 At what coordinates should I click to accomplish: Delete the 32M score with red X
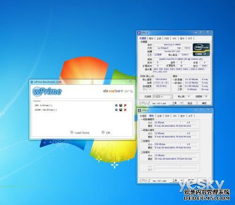125,106
